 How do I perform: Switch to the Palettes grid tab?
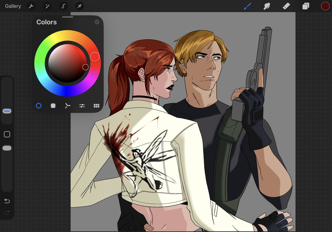97,106
